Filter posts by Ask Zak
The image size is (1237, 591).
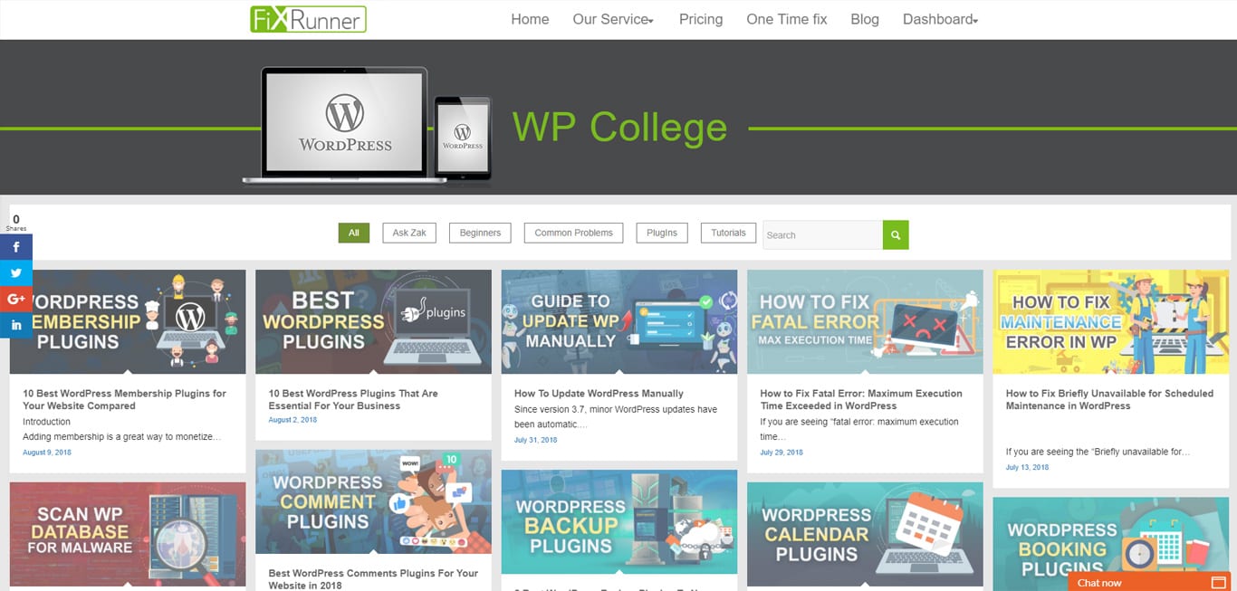[x=409, y=233]
